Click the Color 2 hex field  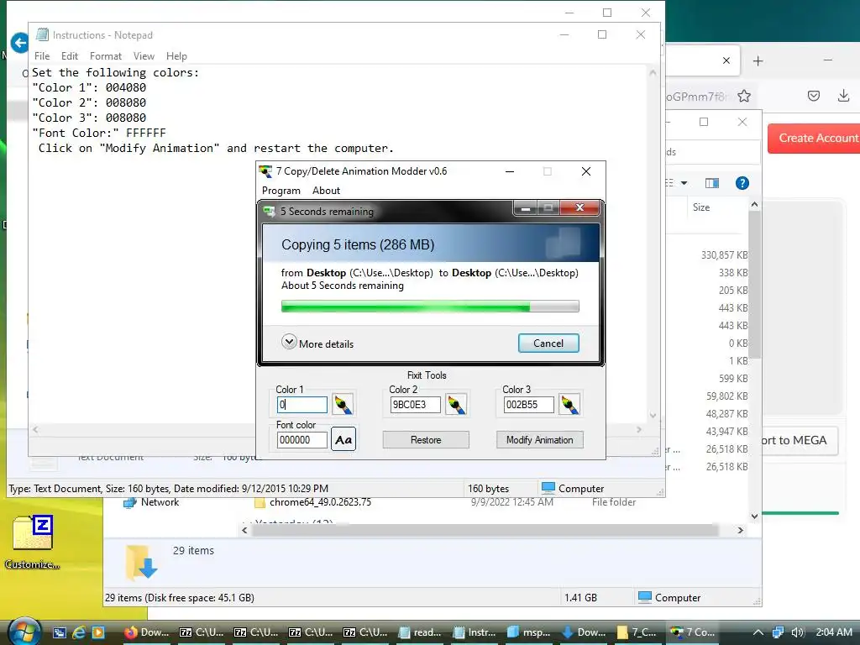point(415,405)
